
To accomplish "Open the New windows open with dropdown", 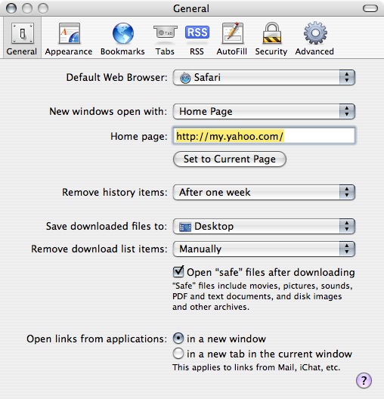I will [x=264, y=111].
